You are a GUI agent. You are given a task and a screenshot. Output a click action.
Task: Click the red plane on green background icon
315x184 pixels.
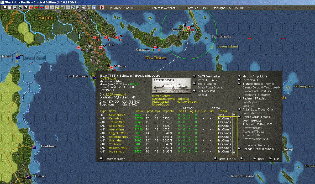[x=36, y=8]
